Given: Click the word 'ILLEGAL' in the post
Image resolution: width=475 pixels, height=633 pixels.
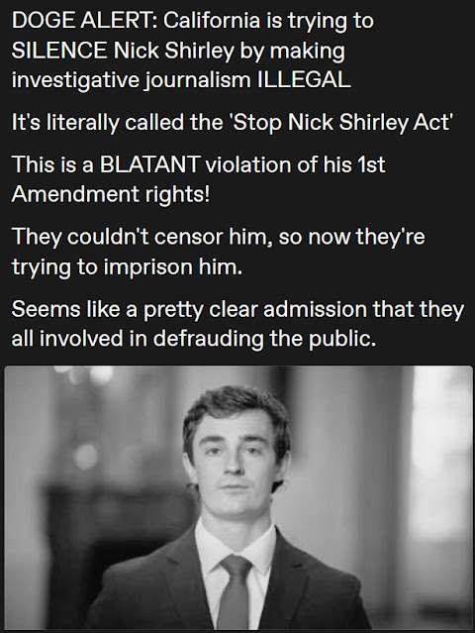Looking at the screenshot, I should [x=304, y=79].
